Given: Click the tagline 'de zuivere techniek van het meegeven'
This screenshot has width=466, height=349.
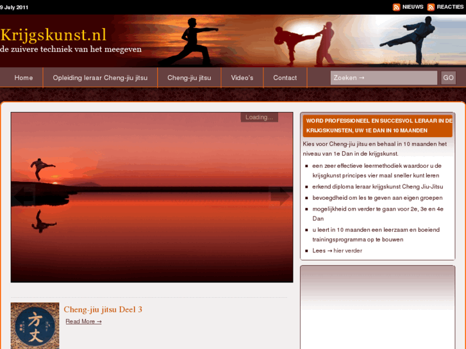Looking at the screenshot, I should tap(71, 49).
